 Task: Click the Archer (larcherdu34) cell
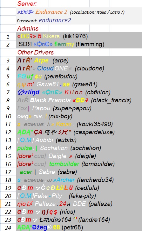(79, 180)
